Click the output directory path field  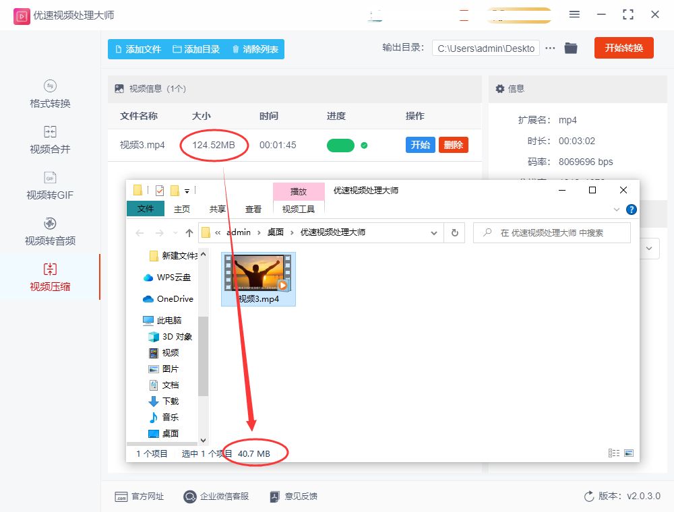point(486,49)
